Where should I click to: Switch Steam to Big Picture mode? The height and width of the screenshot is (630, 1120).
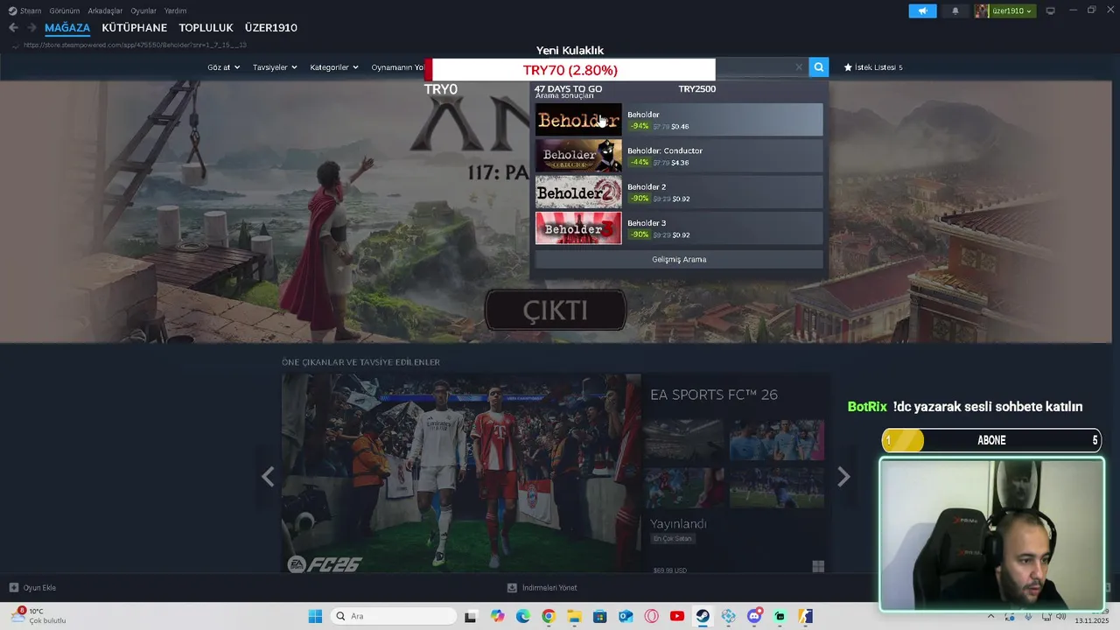(1051, 10)
